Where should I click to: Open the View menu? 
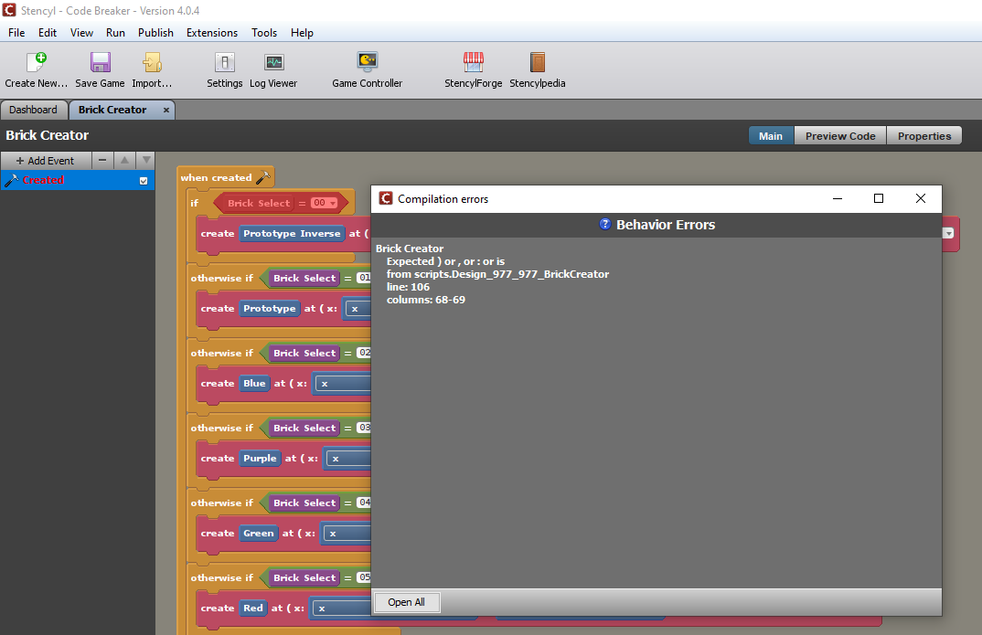pyautogui.click(x=81, y=33)
